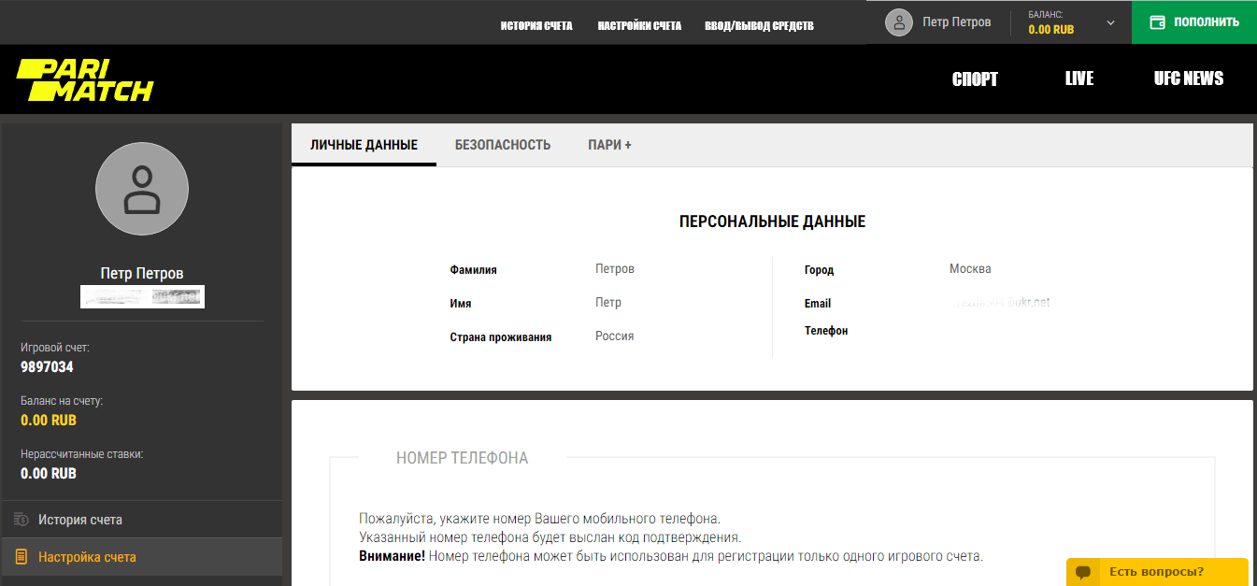Click the profile avatar placeholder in the sidebar
Viewport: 1257px width, 586px height.
pyautogui.click(x=141, y=188)
